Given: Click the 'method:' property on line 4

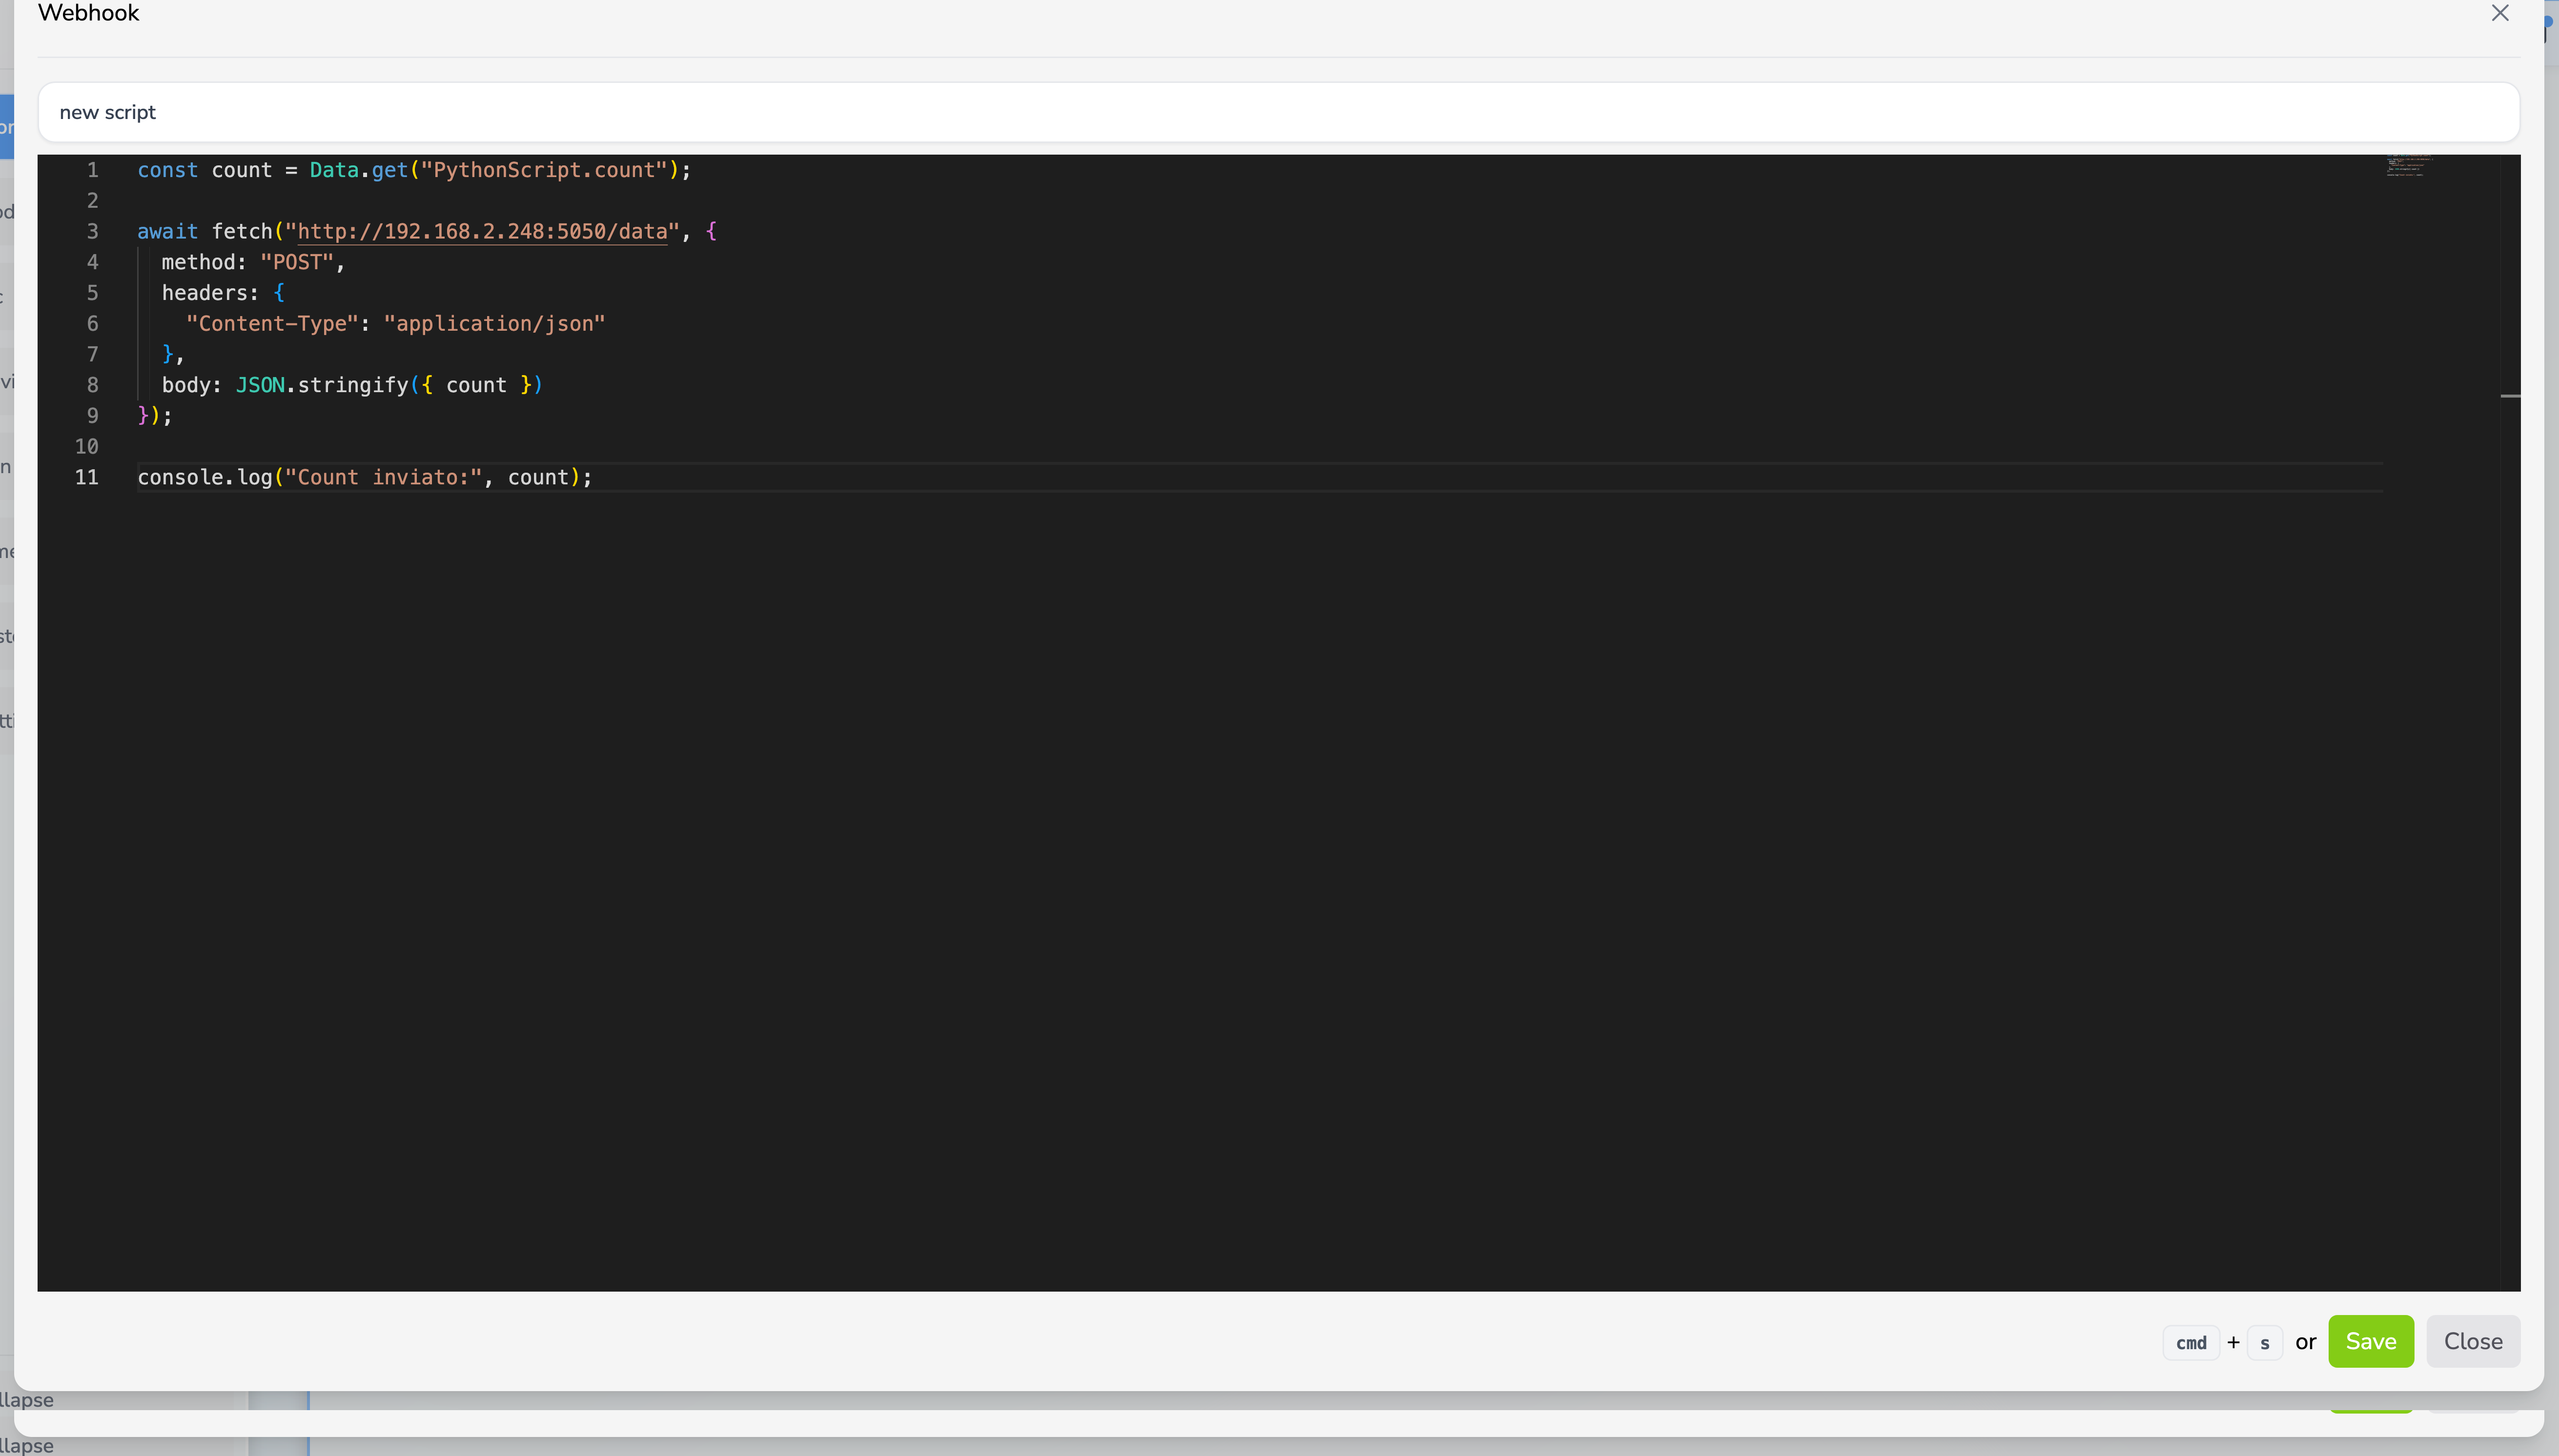Looking at the screenshot, I should click(x=204, y=262).
